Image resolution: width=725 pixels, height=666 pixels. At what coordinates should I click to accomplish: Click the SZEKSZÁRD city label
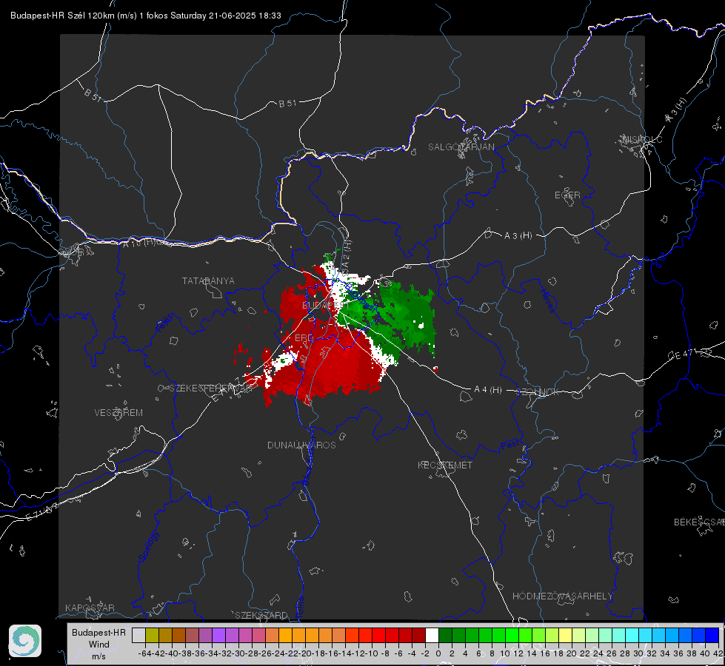coord(261,615)
